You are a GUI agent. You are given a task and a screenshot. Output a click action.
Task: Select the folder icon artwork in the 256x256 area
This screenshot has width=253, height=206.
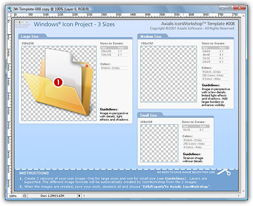[58, 82]
